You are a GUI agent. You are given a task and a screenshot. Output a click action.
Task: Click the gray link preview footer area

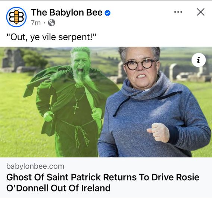point(106,178)
